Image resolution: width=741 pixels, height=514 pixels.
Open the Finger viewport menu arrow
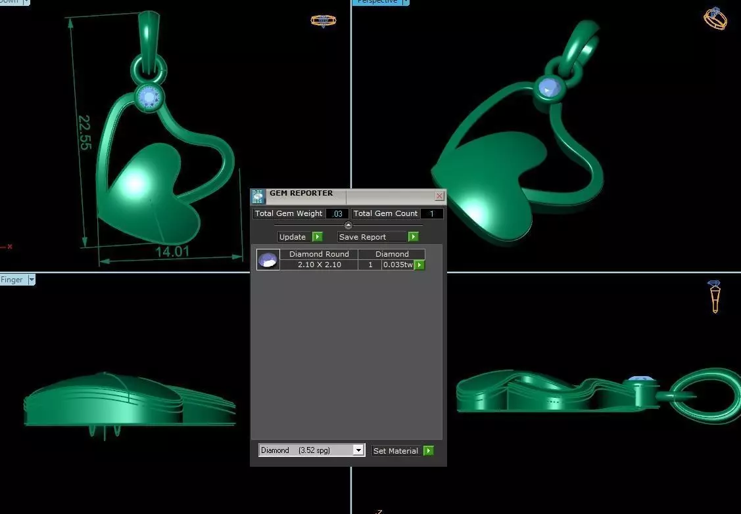(32, 280)
